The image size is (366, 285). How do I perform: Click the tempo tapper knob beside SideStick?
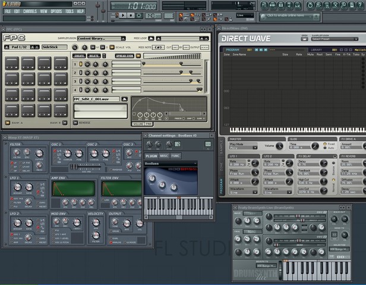pos(75,47)
